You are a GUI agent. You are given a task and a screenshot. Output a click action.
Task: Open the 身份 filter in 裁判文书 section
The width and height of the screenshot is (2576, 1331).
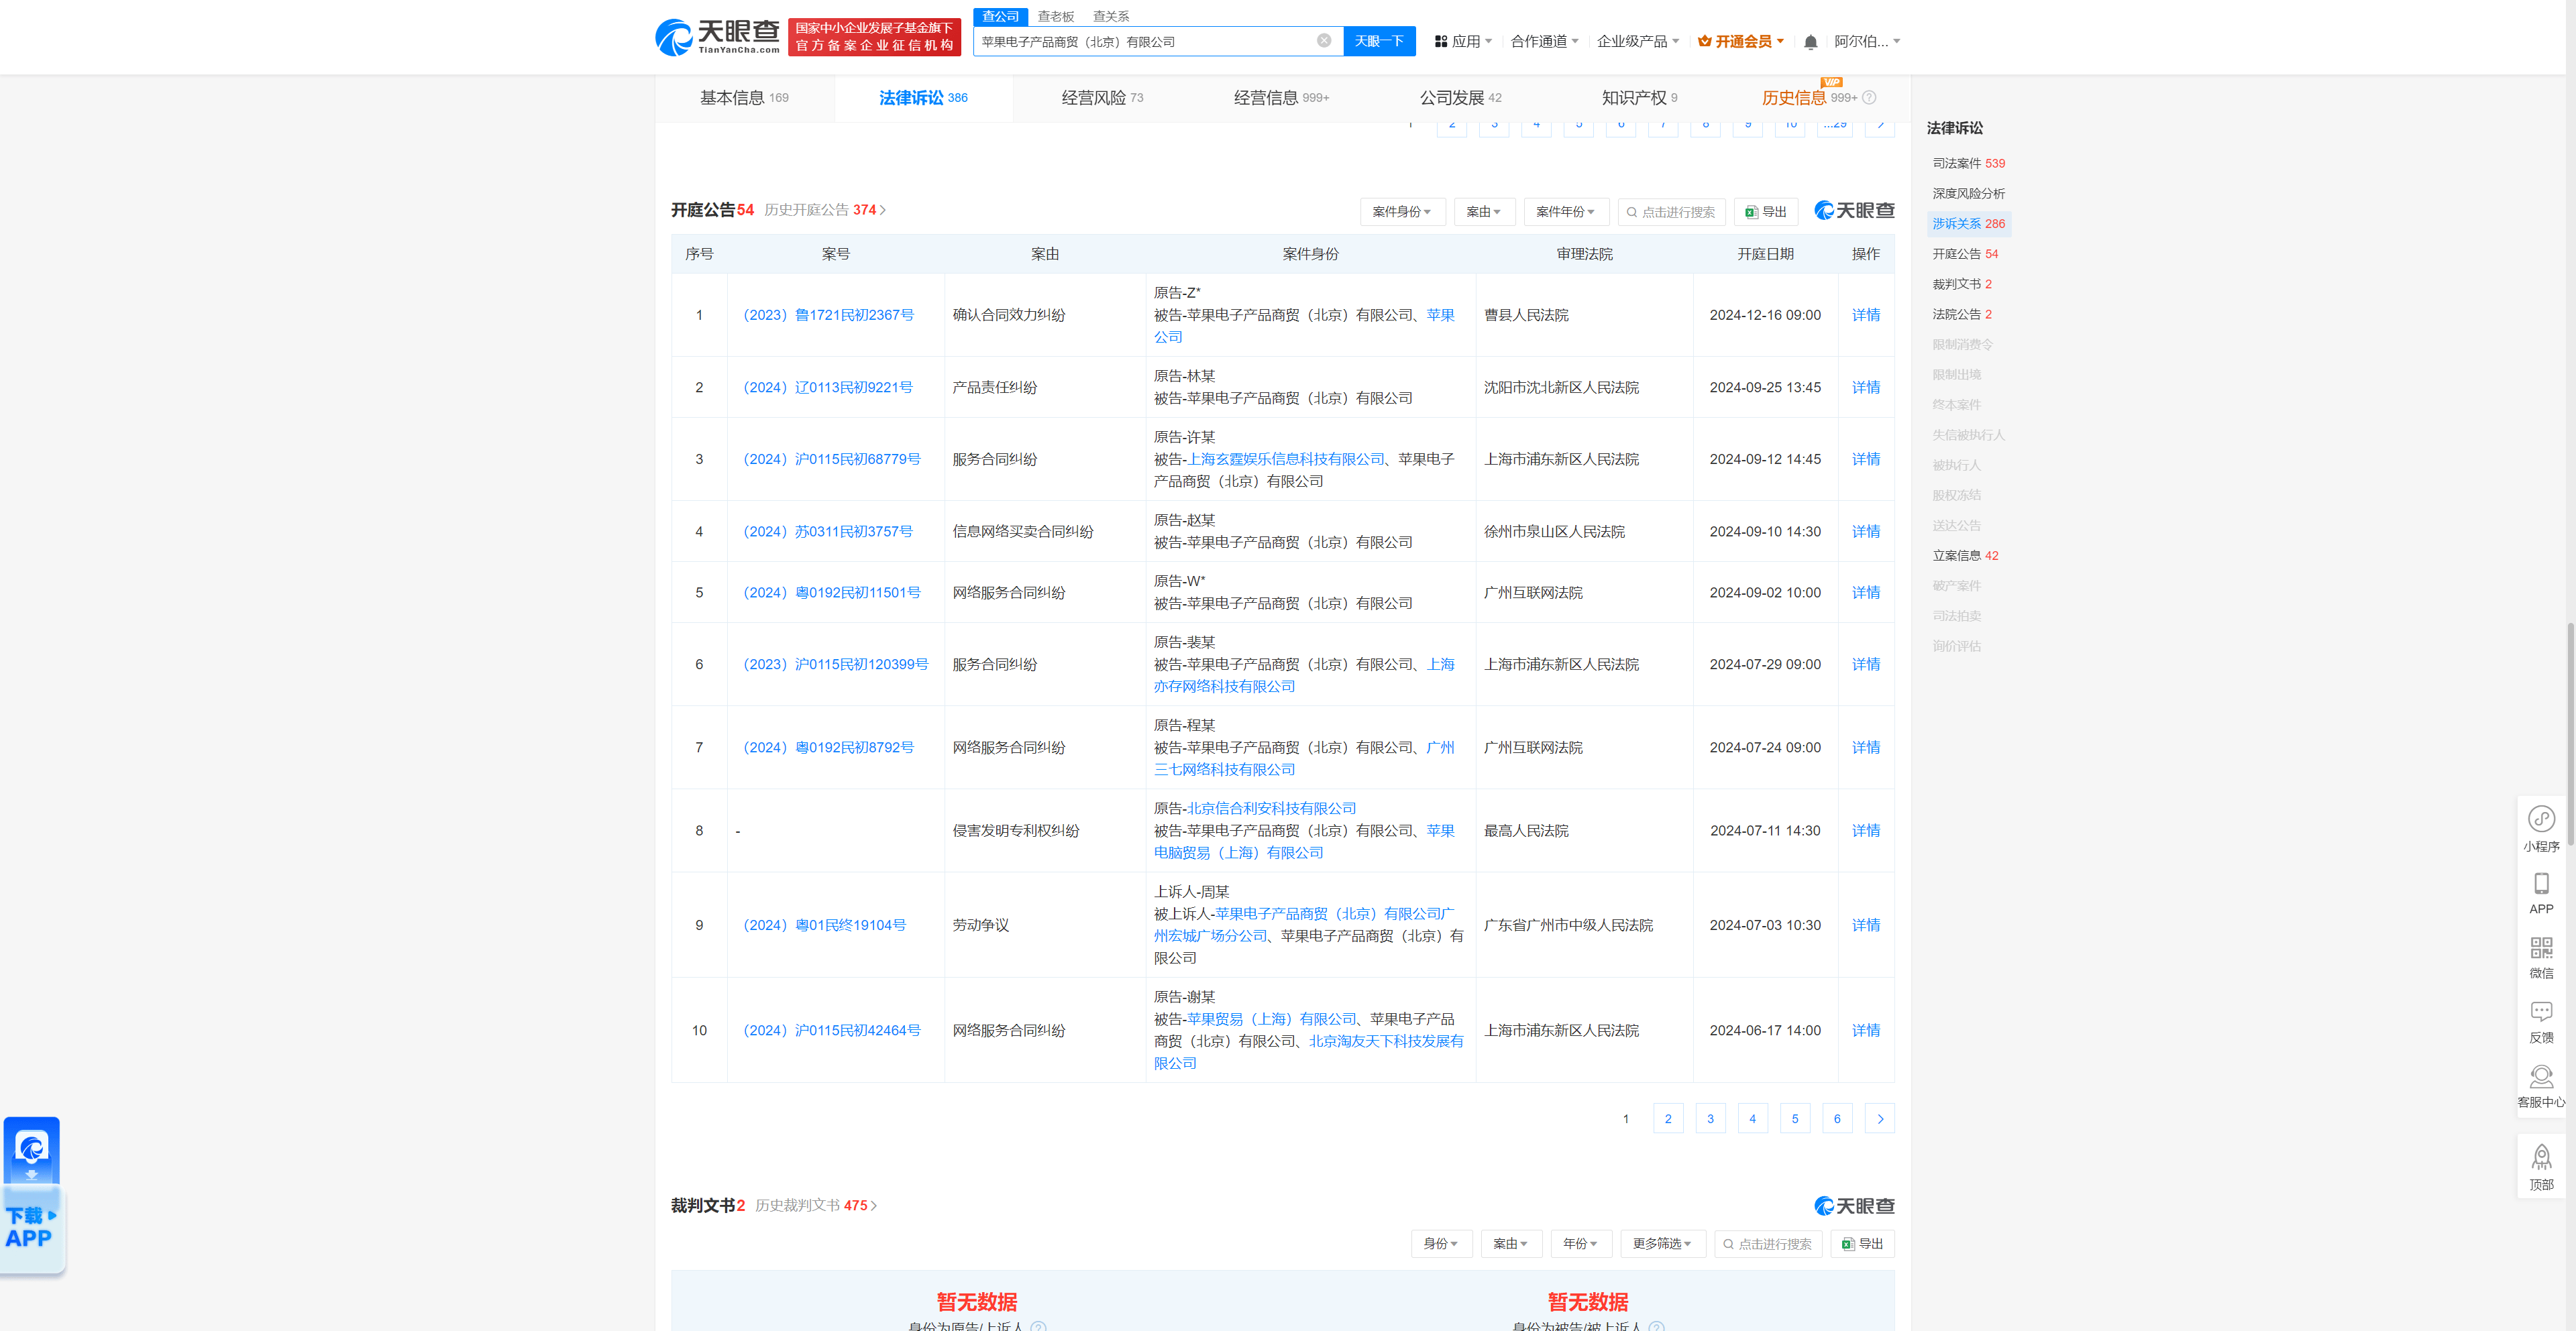pos(1441,1244)
